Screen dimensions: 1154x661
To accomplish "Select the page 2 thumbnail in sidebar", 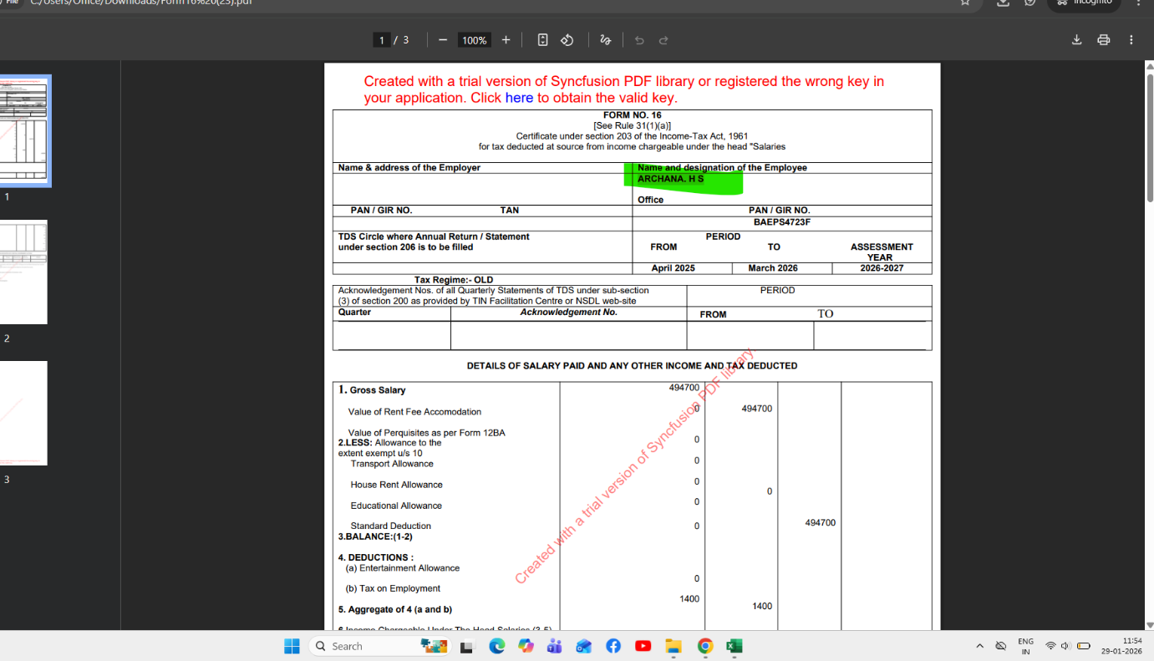I will pos(23,272).
